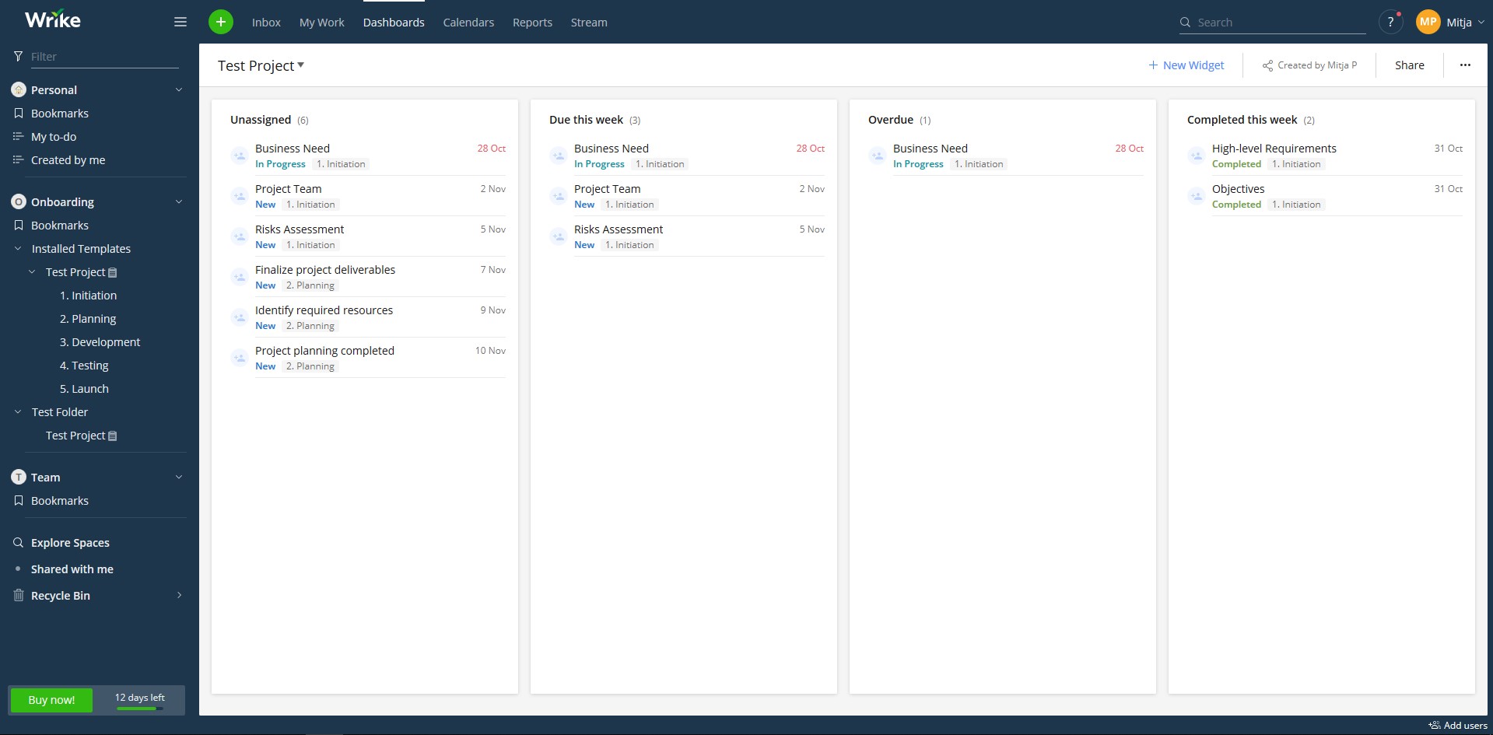The image size is (1493, 735).
Task: Click the MP avatar in the top bar
Action: (x=1428, y=21)
